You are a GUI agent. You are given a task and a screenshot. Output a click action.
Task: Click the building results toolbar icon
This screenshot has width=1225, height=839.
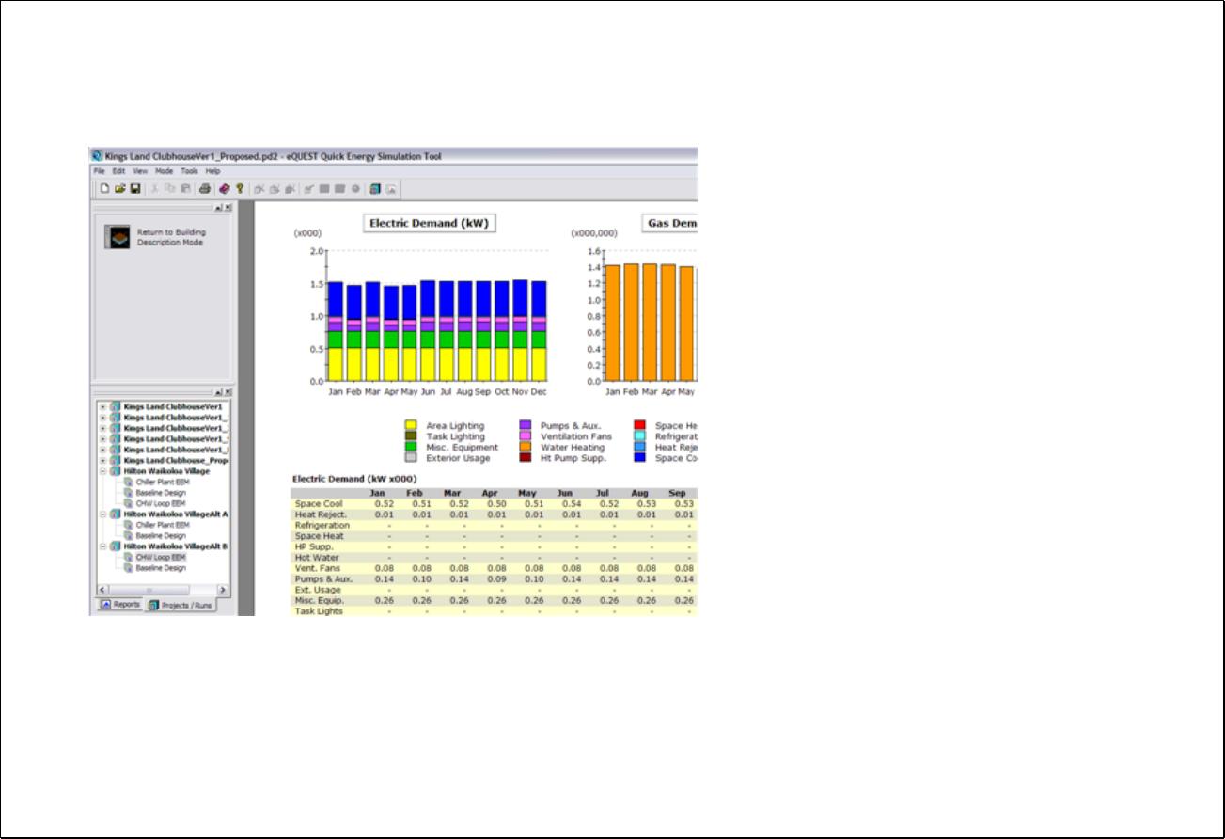375,189
